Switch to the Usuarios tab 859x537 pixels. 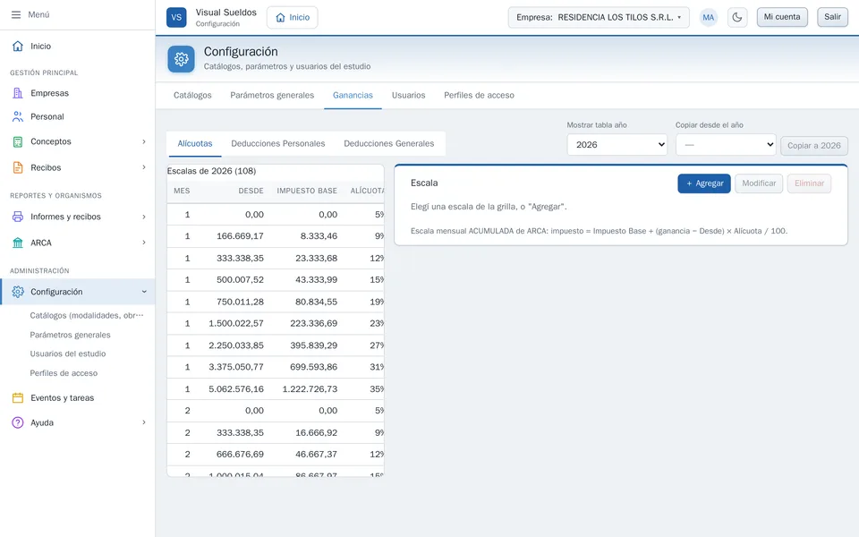coord(408,96)
